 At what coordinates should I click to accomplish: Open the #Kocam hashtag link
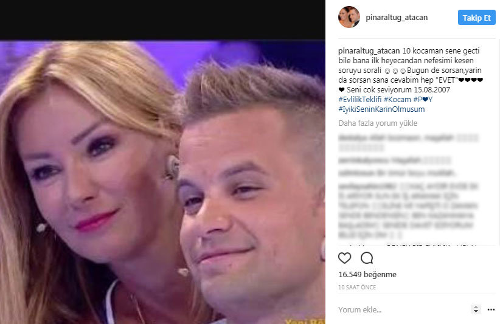pos(397,100)
